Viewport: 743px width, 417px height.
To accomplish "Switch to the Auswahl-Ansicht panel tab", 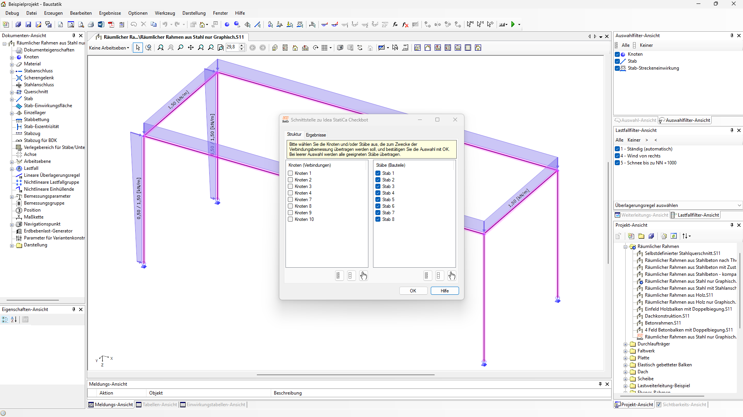I will tap(635, 120).
